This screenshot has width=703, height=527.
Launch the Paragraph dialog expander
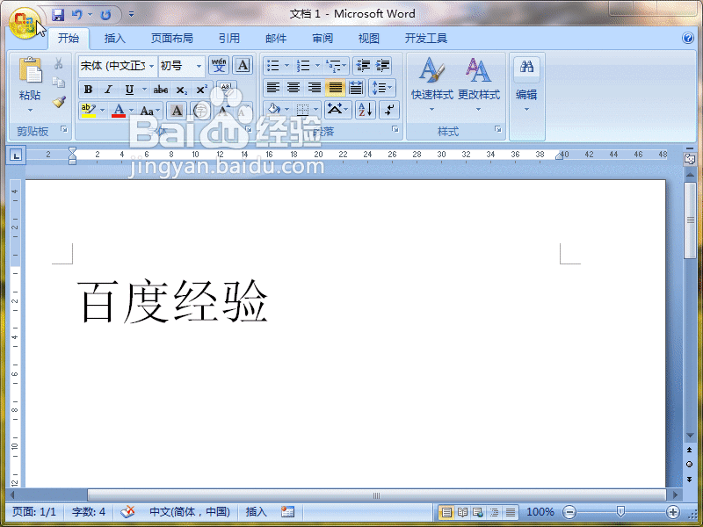tap(395, 129)
